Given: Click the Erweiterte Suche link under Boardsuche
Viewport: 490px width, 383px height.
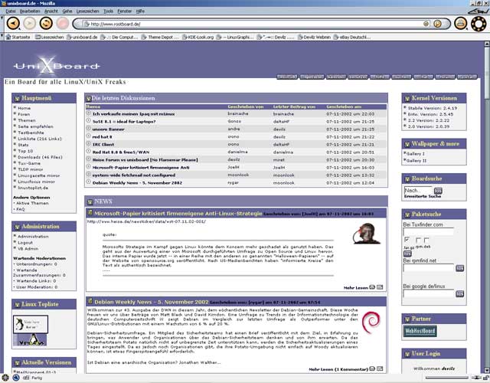Looking at the screenshot, I should click(x=423, y=196).
